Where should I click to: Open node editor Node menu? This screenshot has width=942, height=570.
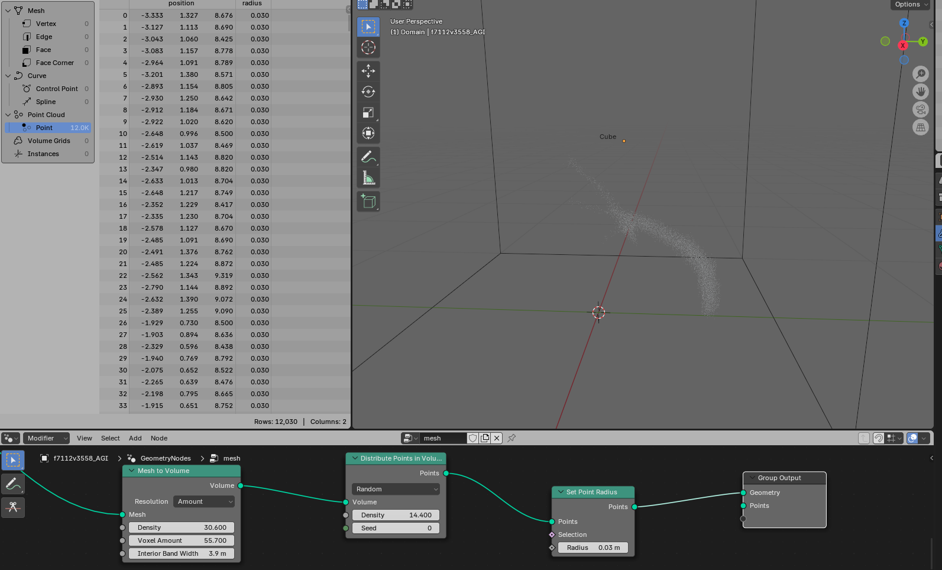[159, 438]
